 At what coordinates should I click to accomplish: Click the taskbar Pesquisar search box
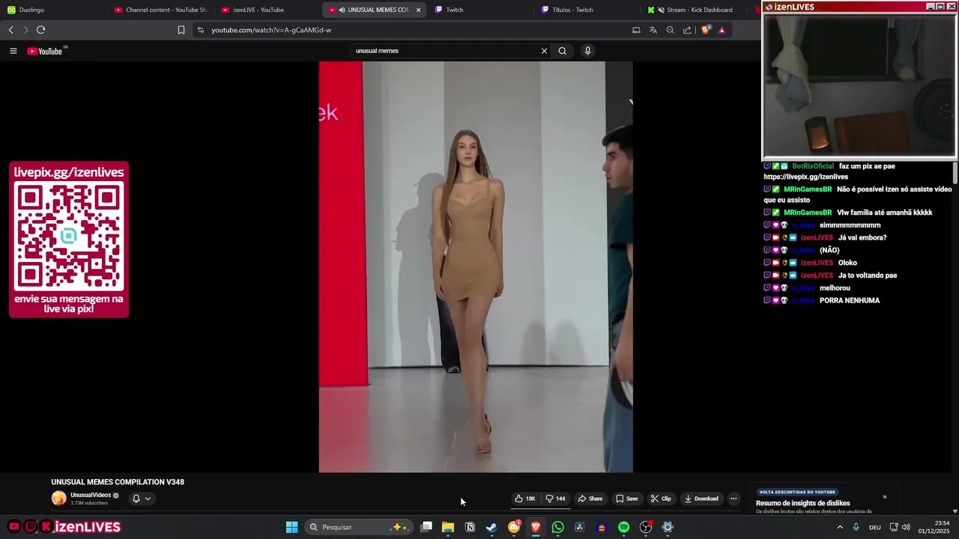click(358, 527)
